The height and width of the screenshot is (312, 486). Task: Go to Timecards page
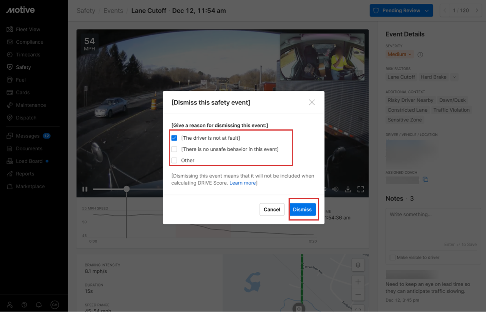28,54
